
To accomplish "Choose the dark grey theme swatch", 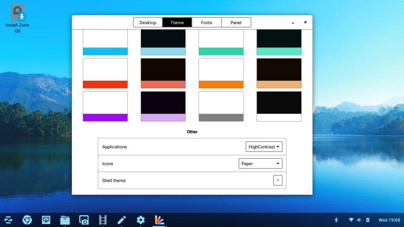I will 279,106.
